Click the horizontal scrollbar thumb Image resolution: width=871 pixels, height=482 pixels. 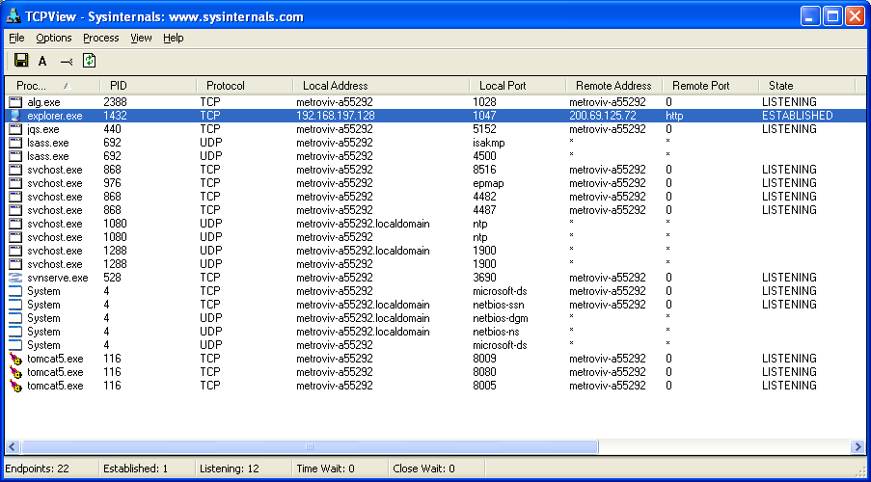tap(309, 447)
